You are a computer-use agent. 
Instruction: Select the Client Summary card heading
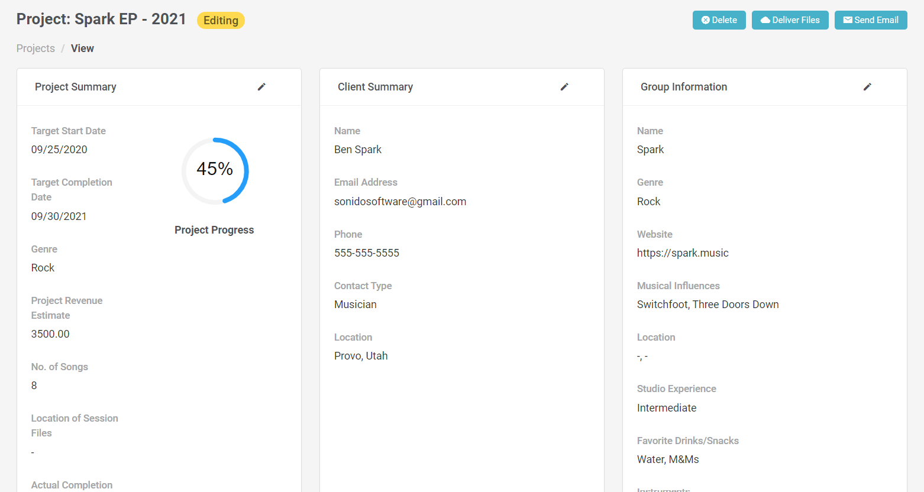point(375,87)
